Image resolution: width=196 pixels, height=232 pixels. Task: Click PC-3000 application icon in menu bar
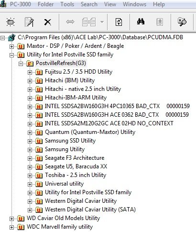coord(3,4)
